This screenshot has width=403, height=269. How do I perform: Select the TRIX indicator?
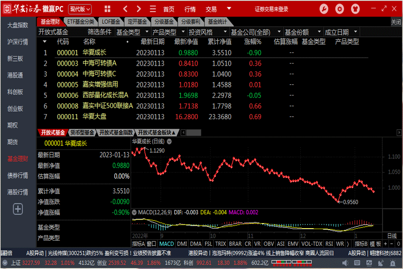(221, 244)
